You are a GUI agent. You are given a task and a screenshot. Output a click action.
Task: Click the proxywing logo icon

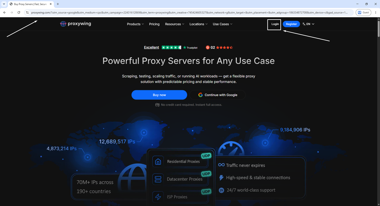pos(63,24)
